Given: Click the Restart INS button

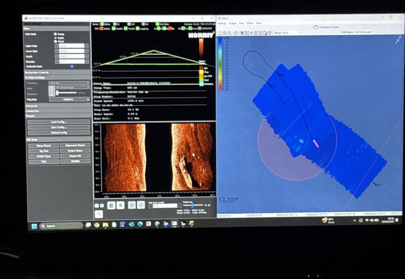Looking at the screenshot, I should [x=75, y=156].
